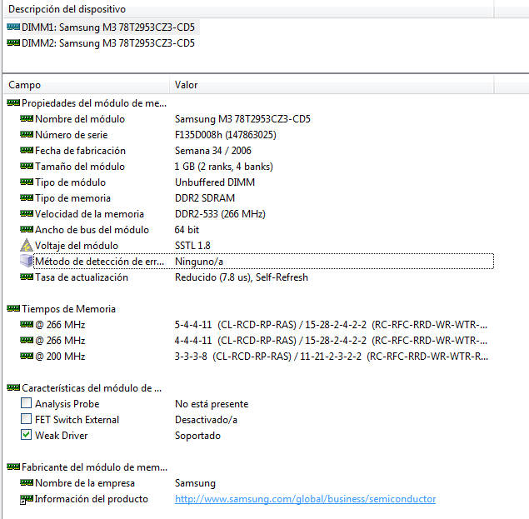Select the Samsung company name value
Viewport: 529px width, 519px height.
[195, 483]
